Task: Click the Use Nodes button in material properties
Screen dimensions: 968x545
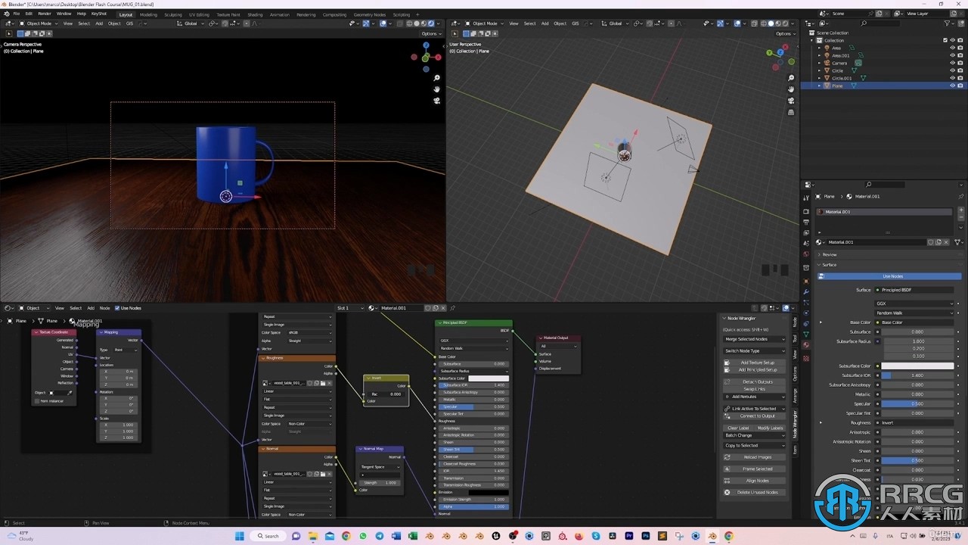Action: tap(889, 276)
